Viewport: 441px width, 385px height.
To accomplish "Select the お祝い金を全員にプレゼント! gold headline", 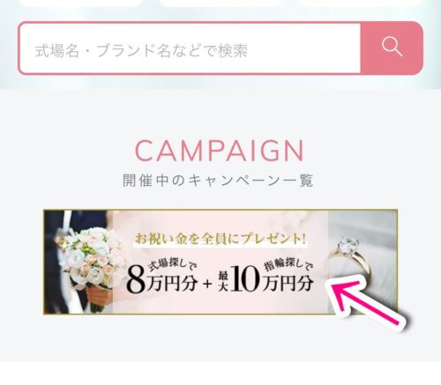I will tap(220, 239).
